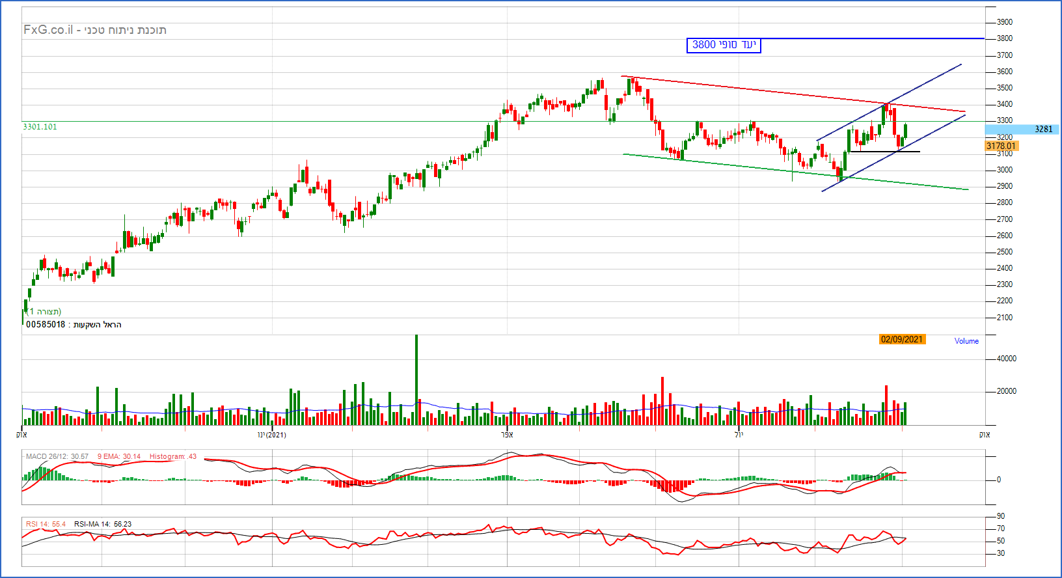
Task: Click the 3900 tick on price axis
Action: click(x=1004, y=22)
